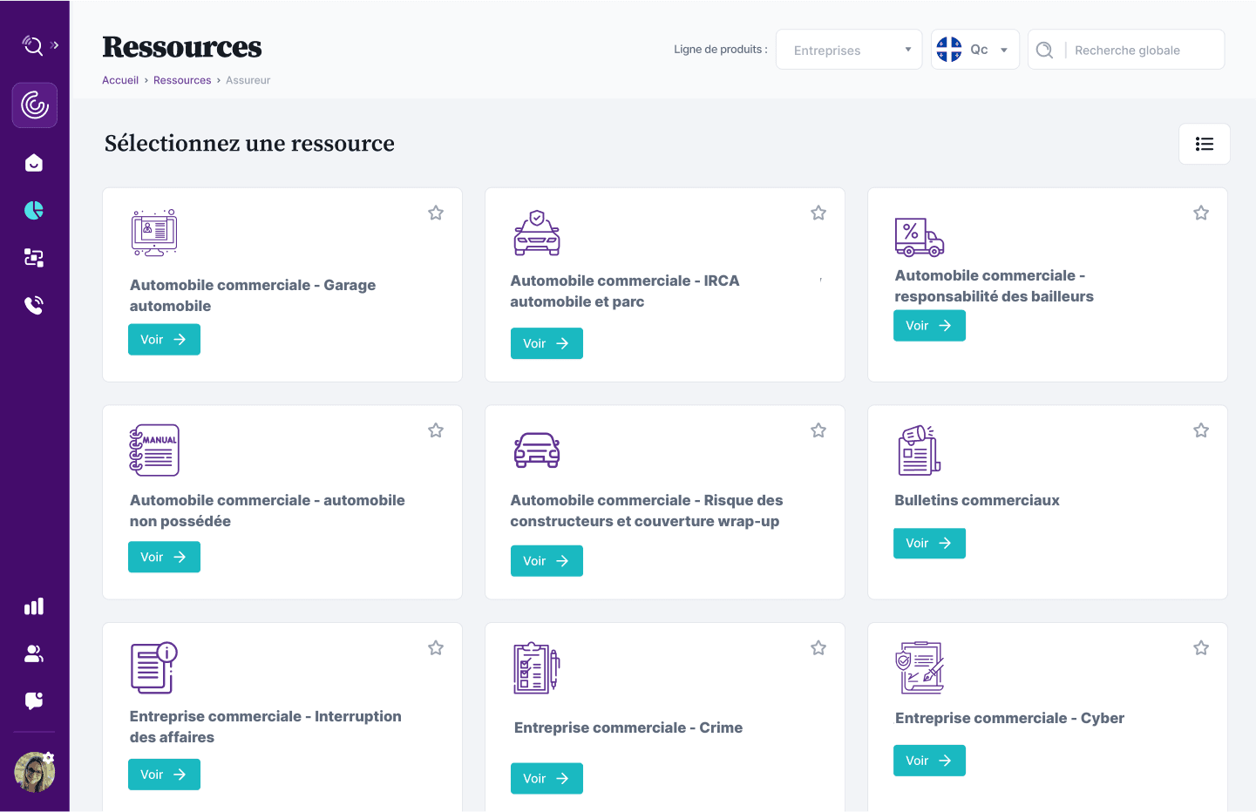Click the Recherche globale search field
The width and height of the screenshot is (1256, 812).
(x=1142, y=51)
